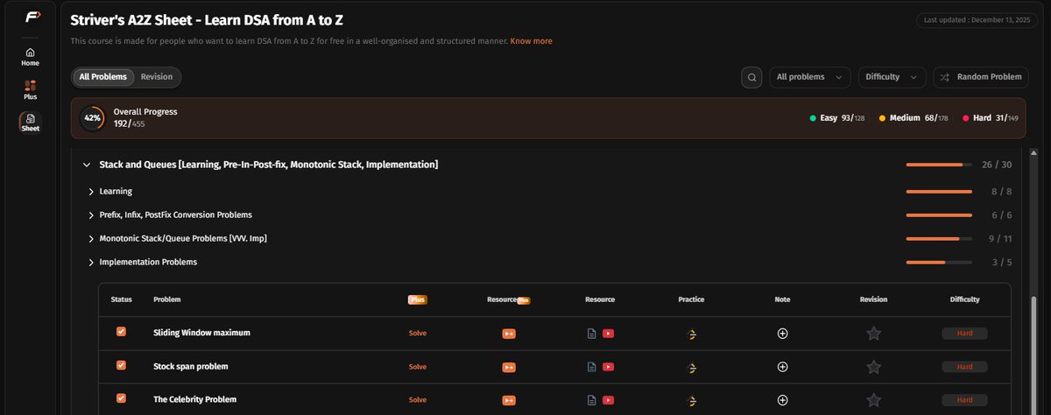Click the page vertical scrollbar thumb

pos(1033,354)
